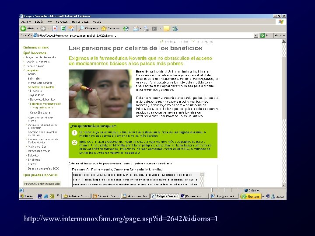Click 'Agricultura' sidebar item
Screen dimensions: 315x236
click(x=37, y=95)
